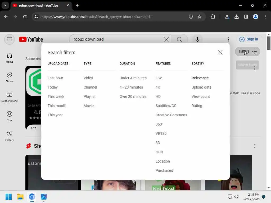Filter uploads to Today
The image size is (271, 203).
[x=53, y=87]
